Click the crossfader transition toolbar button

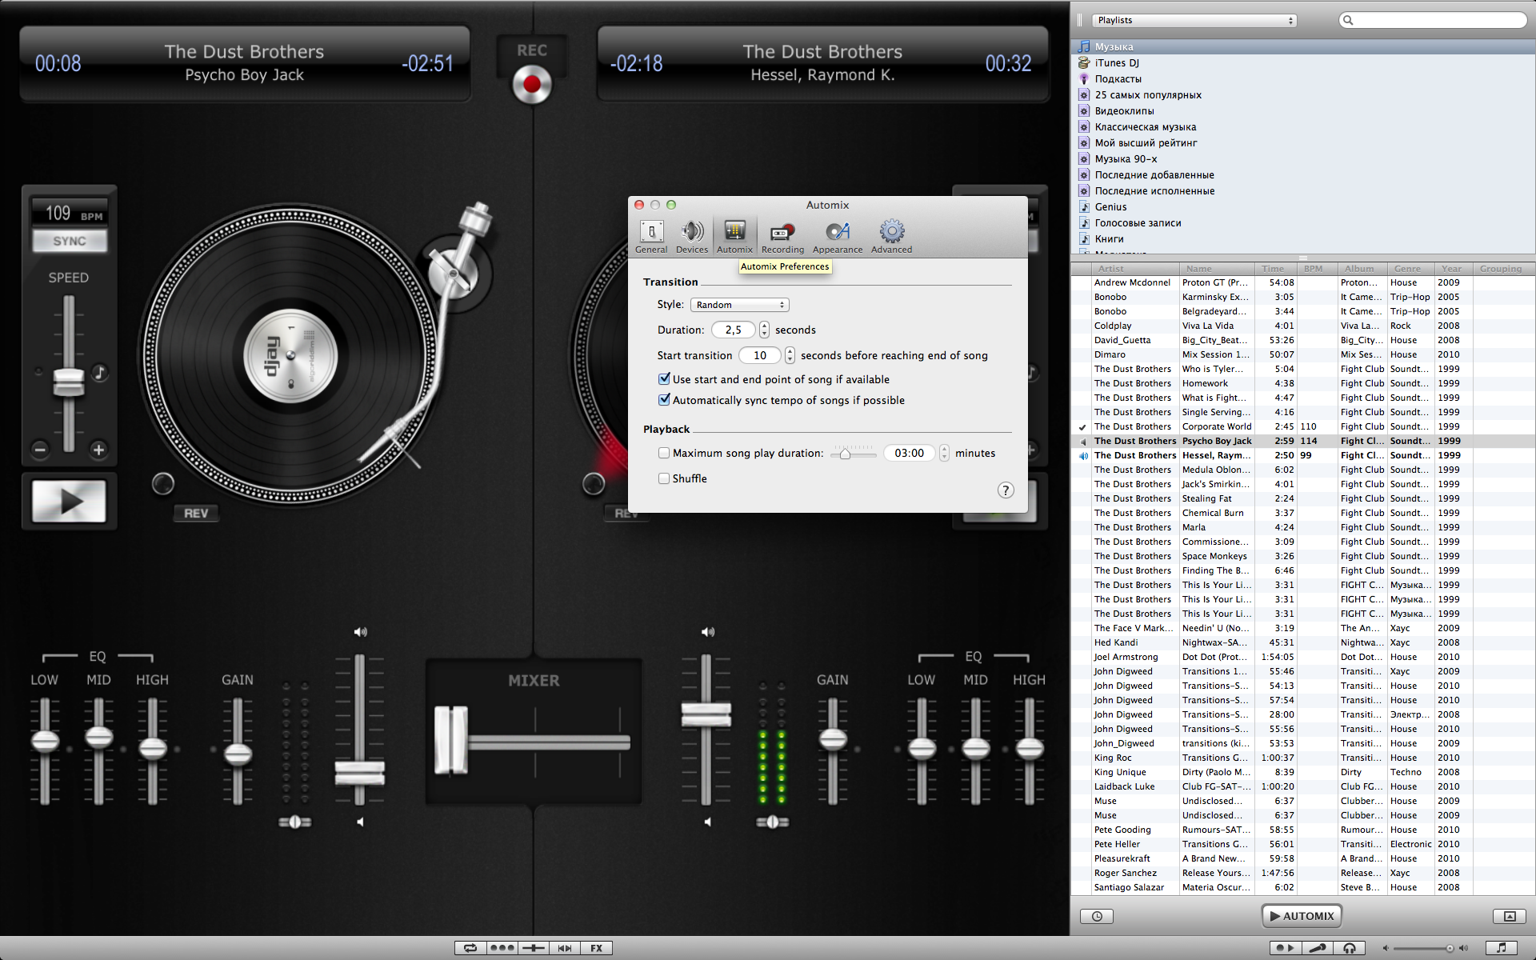tap(533, 948)
